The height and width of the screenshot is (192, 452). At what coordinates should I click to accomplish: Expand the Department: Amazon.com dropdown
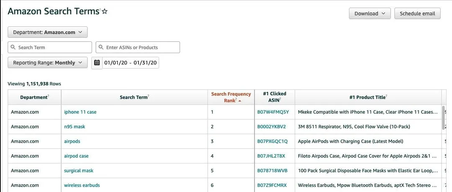coord(48,32)
